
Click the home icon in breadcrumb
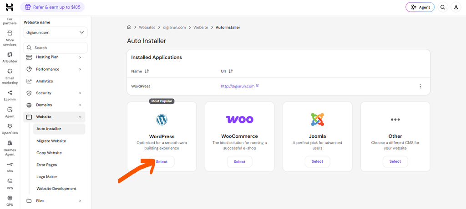pyautogui.click(x=129, y=27)
